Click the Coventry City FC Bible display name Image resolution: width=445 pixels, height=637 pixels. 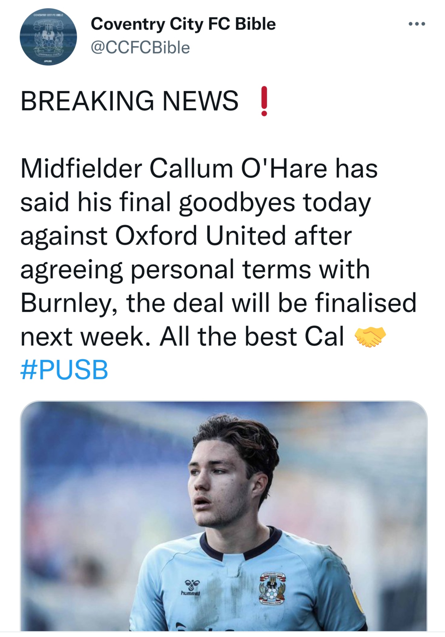[183, 24]
